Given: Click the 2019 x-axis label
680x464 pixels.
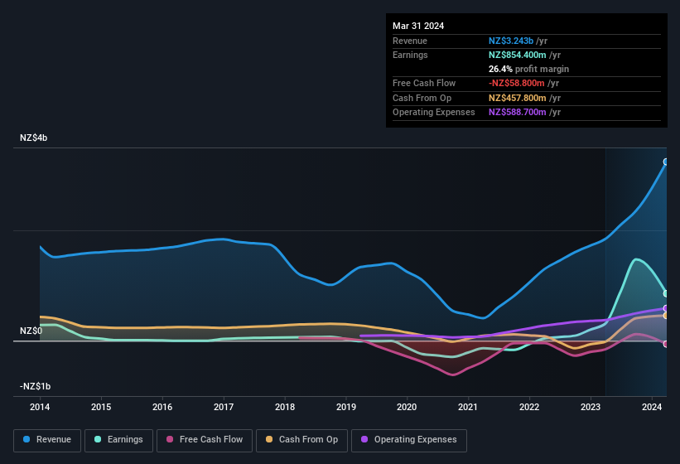Looking at the screenshot, I should [x=346, y=407].
